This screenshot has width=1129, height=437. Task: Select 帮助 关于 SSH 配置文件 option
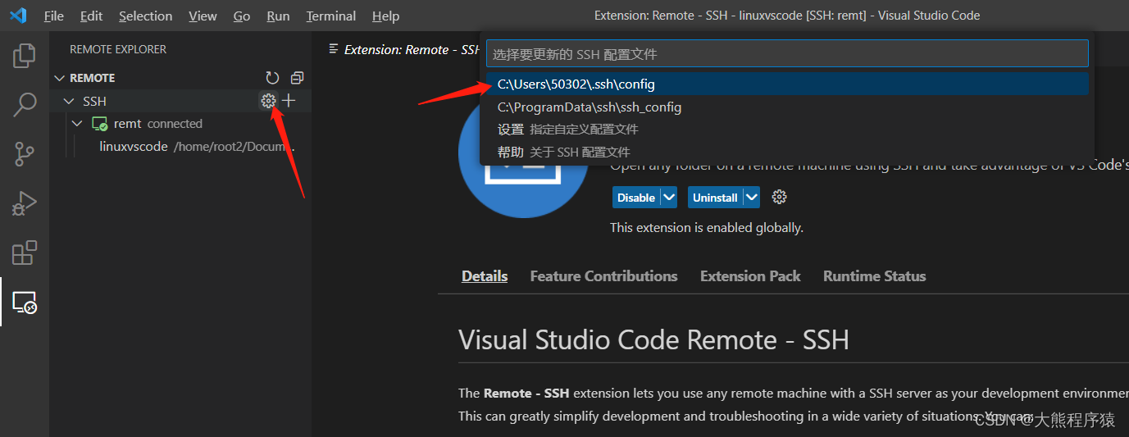pos(787,152)
